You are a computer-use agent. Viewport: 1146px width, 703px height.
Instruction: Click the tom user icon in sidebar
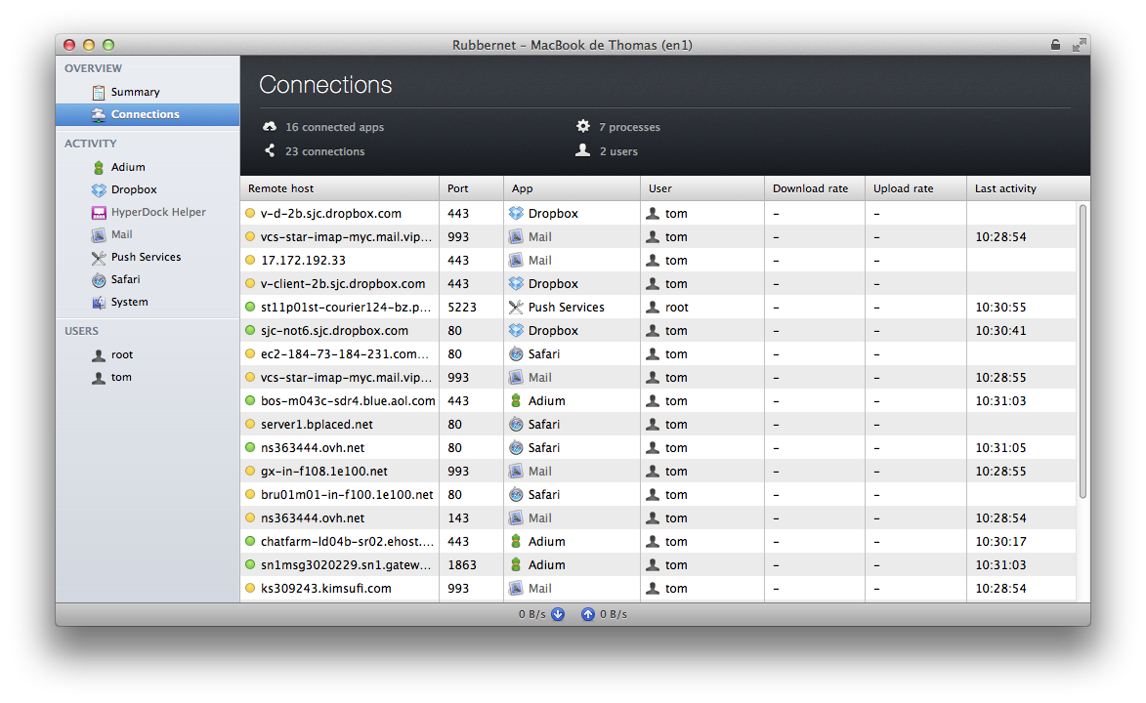coord(99,378)
